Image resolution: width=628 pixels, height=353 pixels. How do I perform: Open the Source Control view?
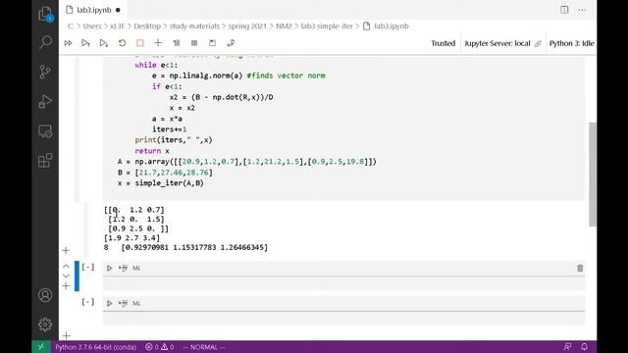pos(45,72)
